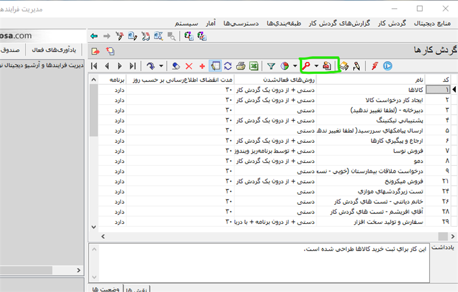Click the green Excel export icon
Viewport: 458px width, 292px height.
[x=254, y=66]
